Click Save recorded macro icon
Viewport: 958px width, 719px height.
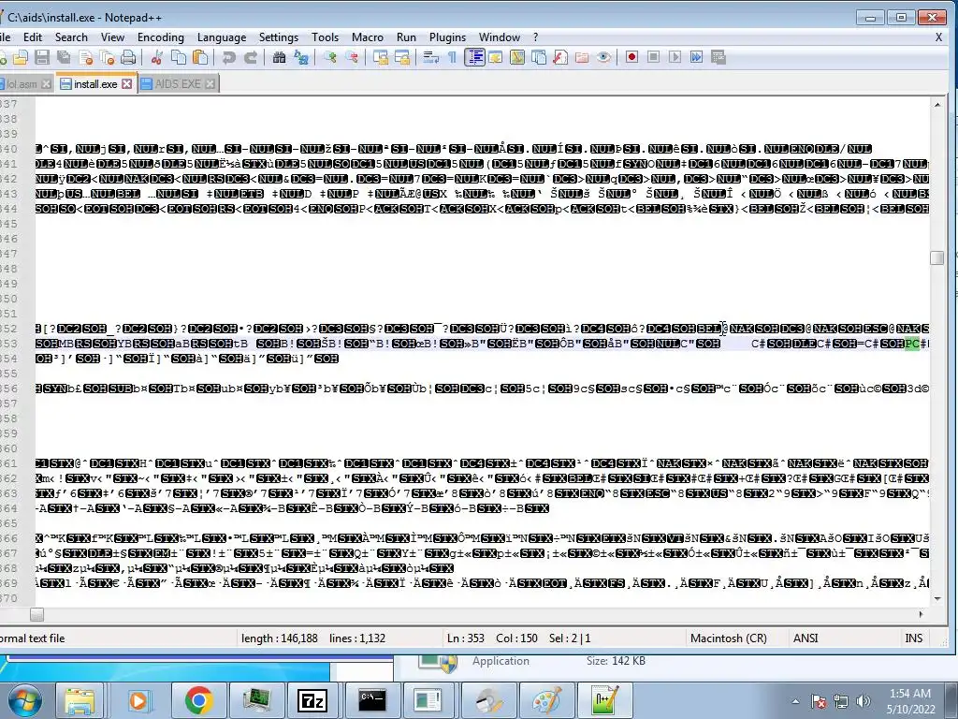[718, 57]
